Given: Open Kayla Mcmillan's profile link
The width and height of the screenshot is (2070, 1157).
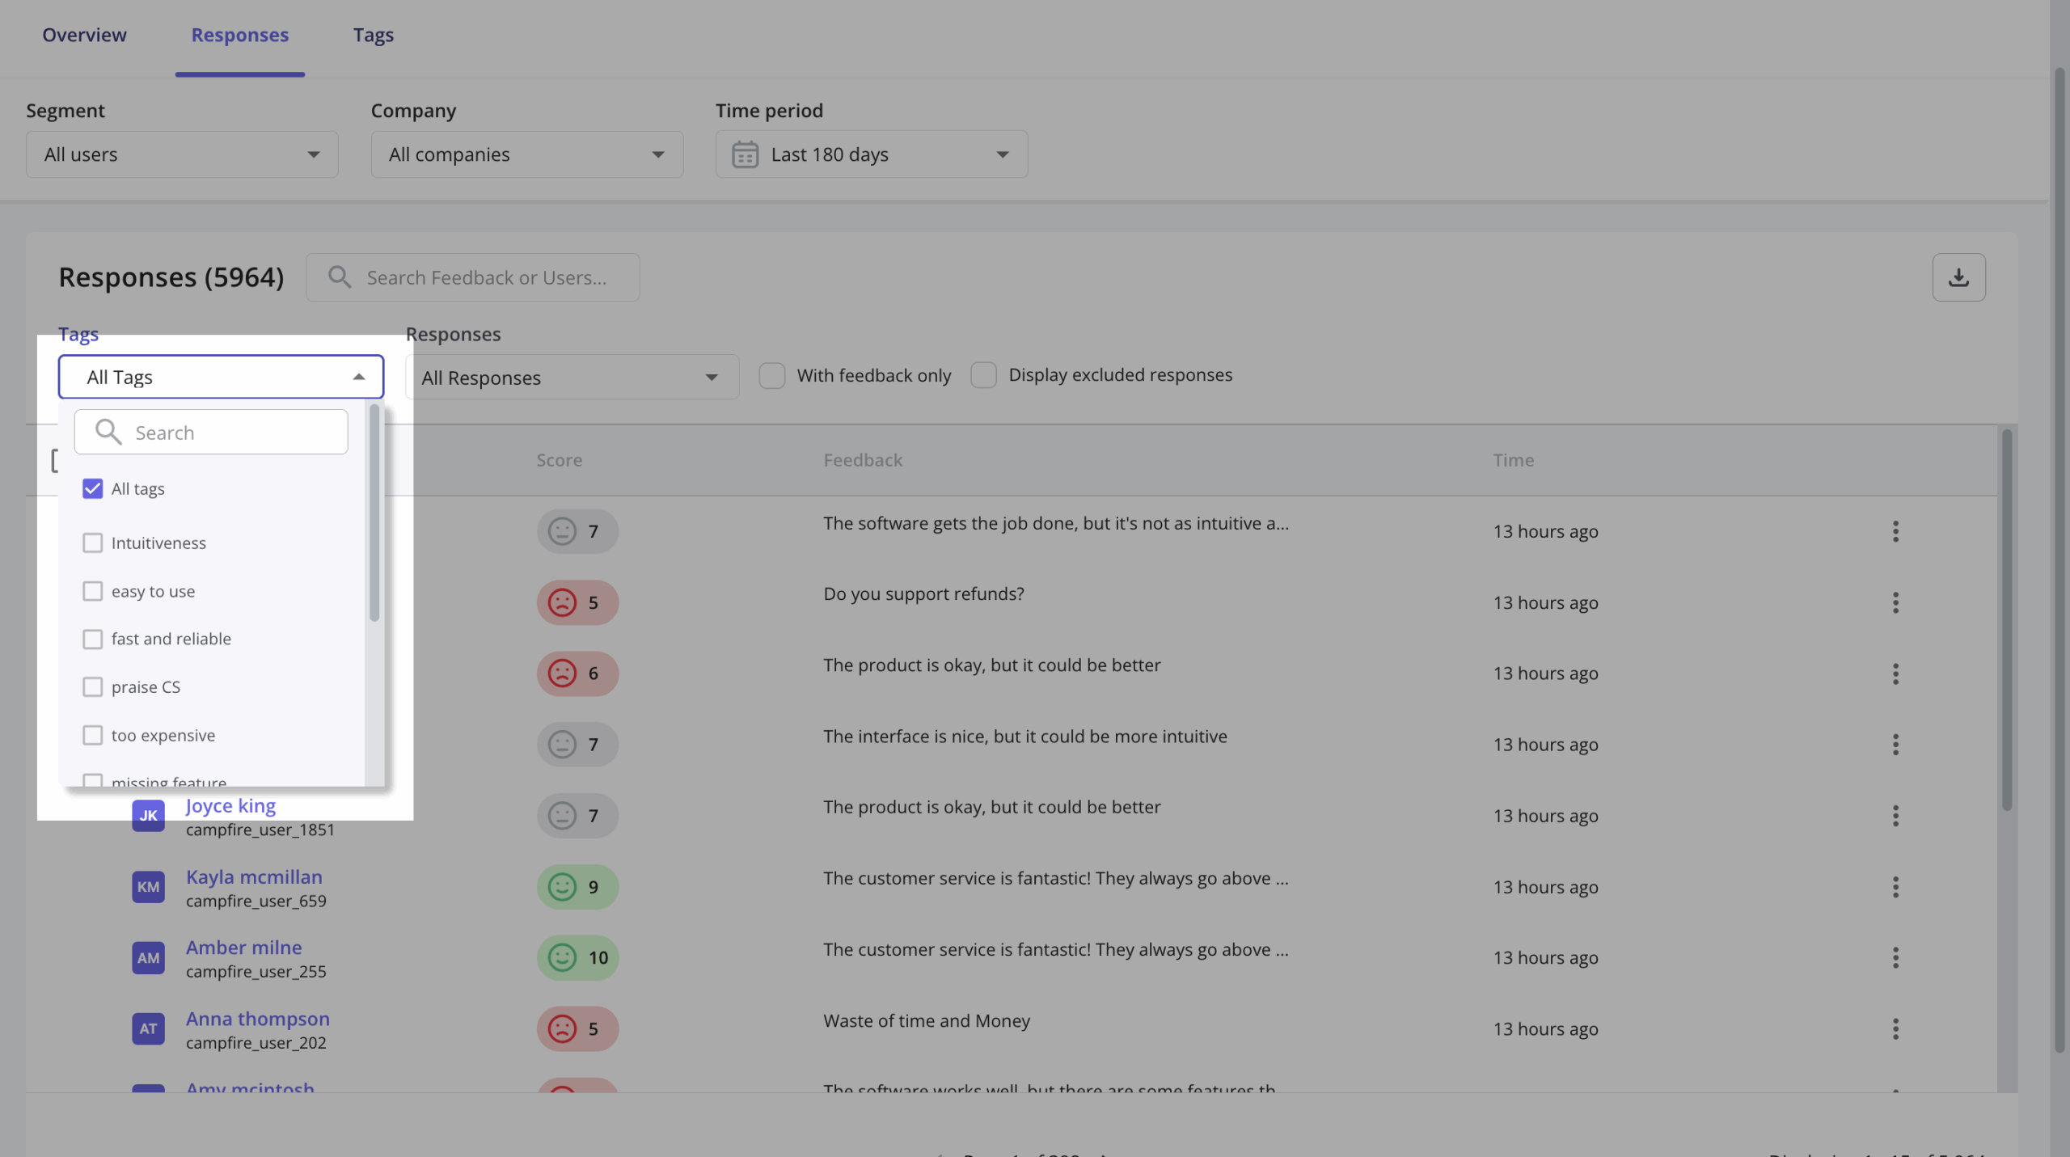Looking at the screenshot, I should (x=253, y=876).
